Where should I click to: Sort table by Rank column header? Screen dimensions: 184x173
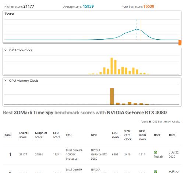click(8, 135)
